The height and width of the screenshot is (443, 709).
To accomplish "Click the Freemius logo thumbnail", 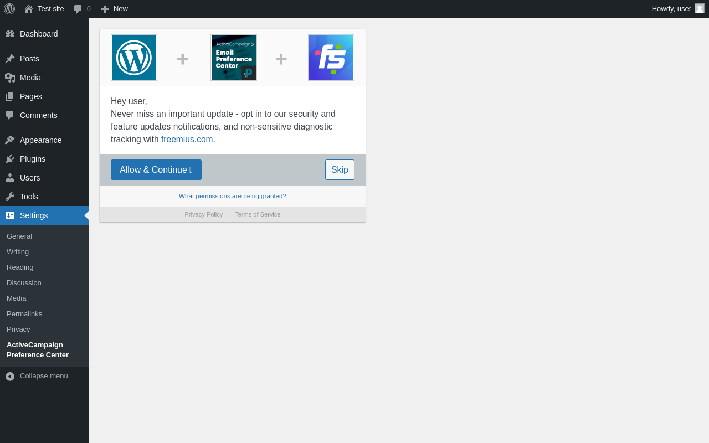I will pos(331,58).
